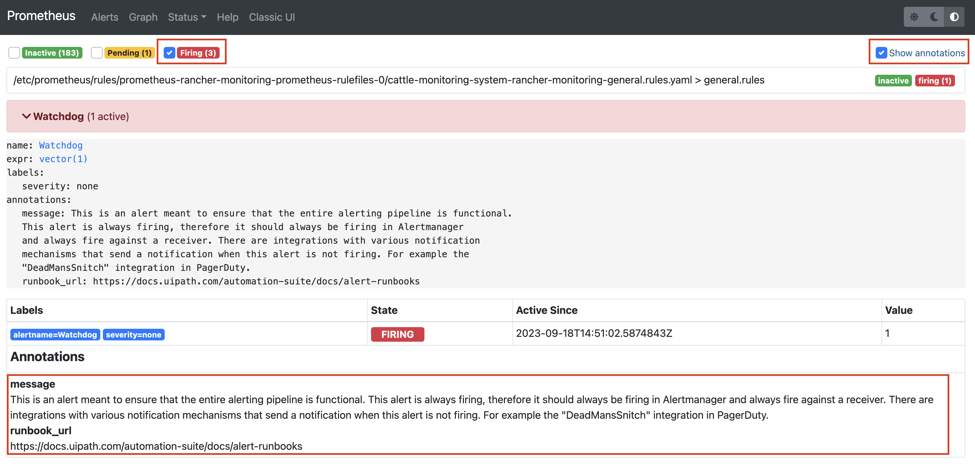Viewport: 975px width, 464px height.
Task: Collapse the Watchdog alert chevron
Action: tap(26, 116)
